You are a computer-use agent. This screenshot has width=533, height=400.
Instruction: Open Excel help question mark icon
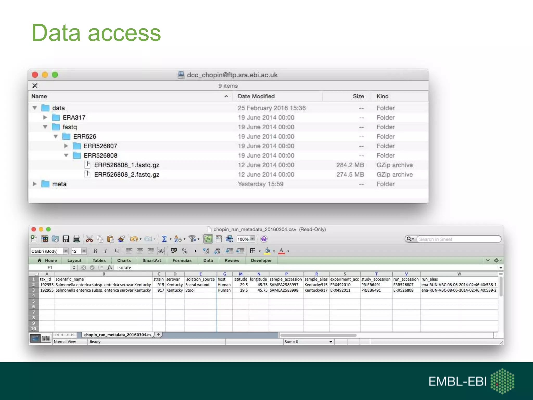[x=264, y=239]
